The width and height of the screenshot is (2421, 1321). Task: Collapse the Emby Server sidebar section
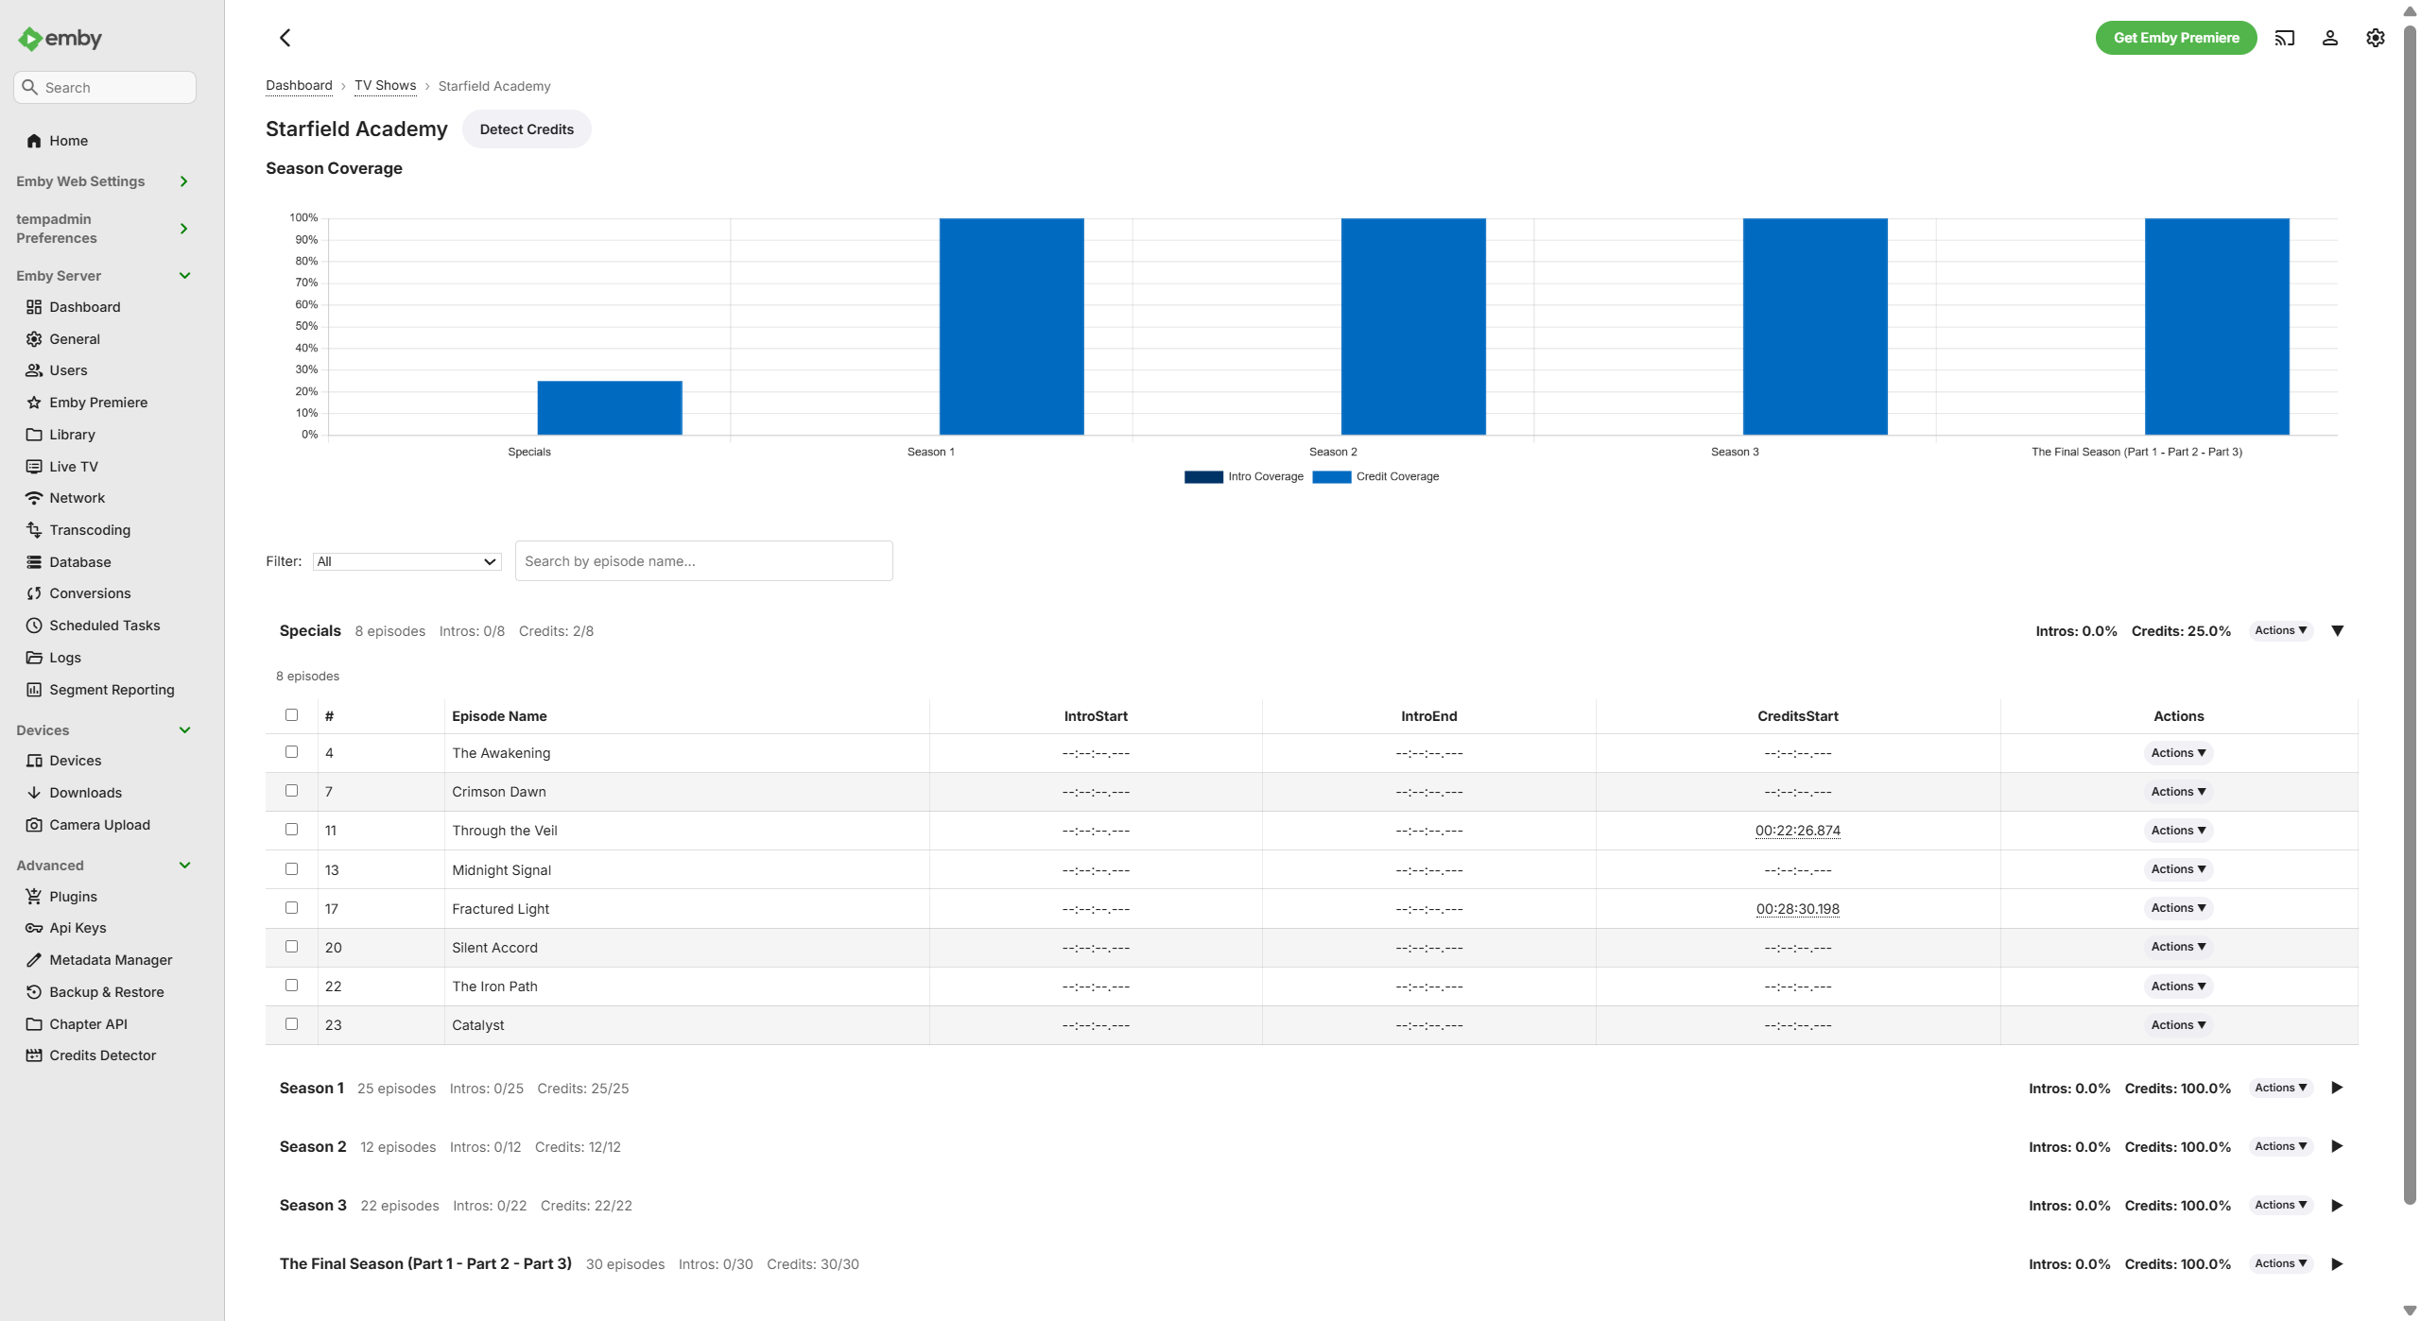tap(184, 276)
